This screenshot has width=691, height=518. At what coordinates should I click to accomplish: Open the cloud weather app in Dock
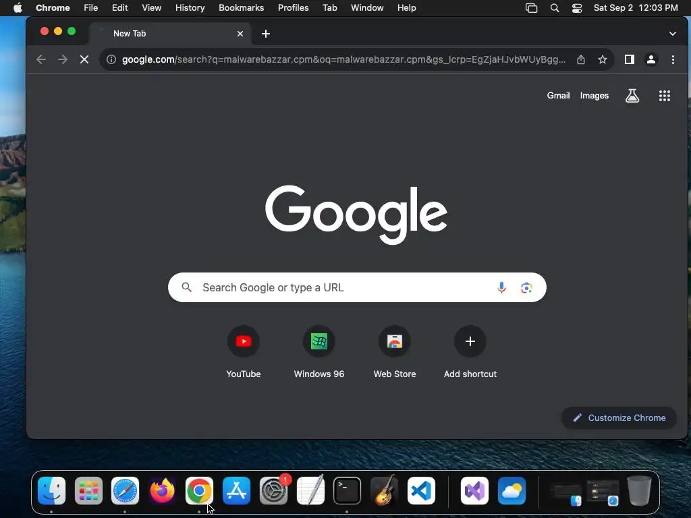(512, 491)
